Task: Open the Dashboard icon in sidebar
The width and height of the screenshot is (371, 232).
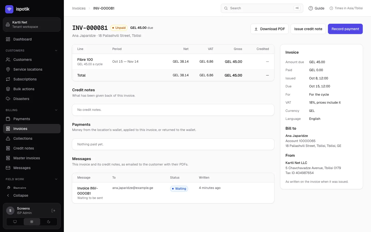Action: (8, 39)
